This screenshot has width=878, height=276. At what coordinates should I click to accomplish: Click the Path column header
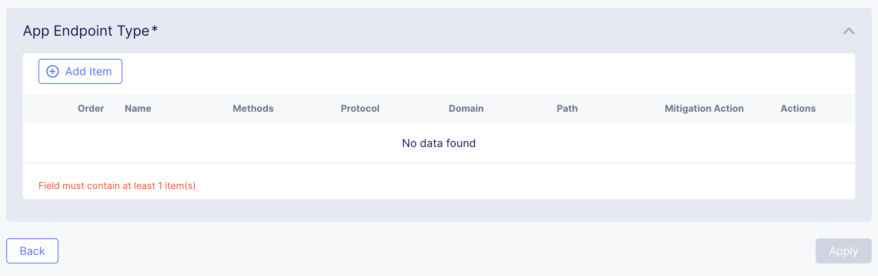point(567,109)
